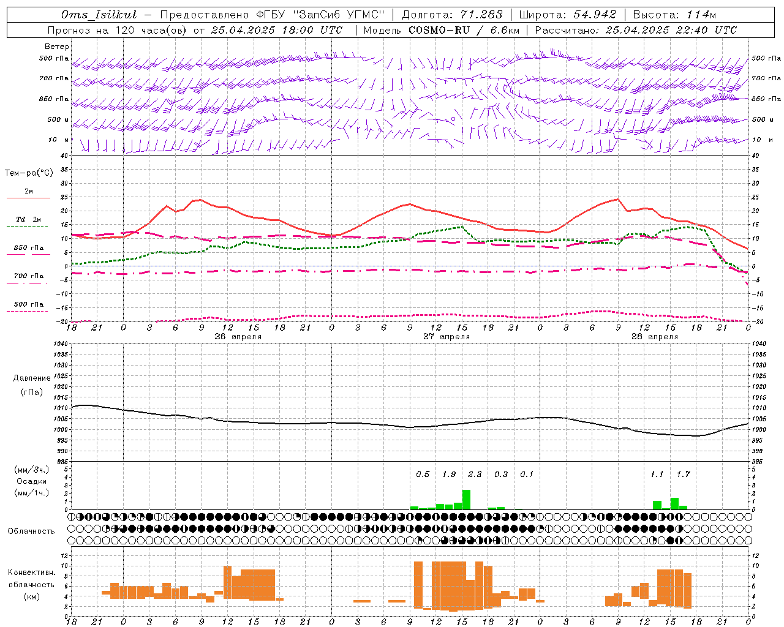This screenshot has width=784, height=627.
Task: Click the (гПа) unit under Давление
Action: [32, 392]
